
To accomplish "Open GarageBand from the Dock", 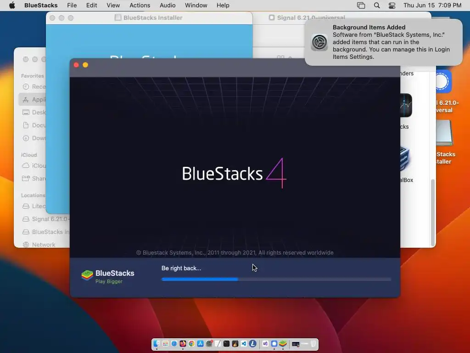I will [x=235, y=344].
